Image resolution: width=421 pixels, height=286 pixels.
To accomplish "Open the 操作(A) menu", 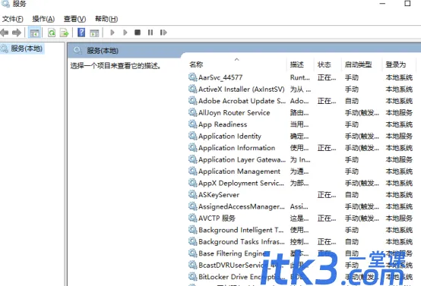I will pyautogui.click(x=43, y=19).
